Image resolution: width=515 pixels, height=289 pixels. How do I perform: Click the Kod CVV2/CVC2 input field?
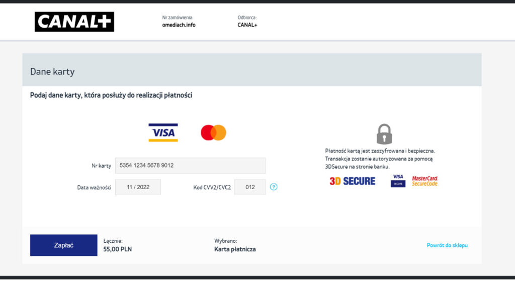click(x=250, y=187)
